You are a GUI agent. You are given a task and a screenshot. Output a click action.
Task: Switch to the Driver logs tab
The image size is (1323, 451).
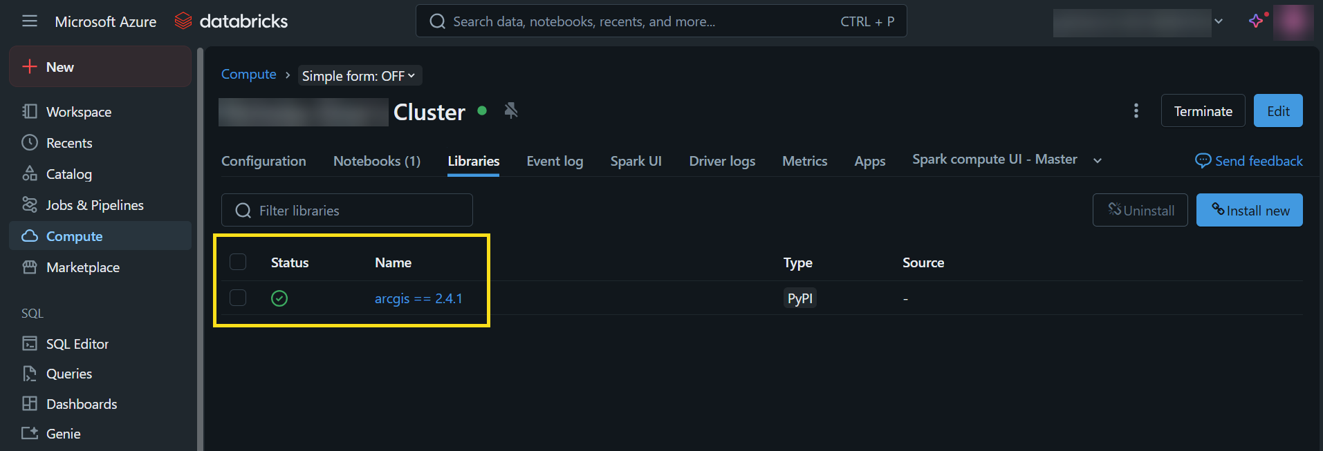pyautogui.click(x=722, y=161)
